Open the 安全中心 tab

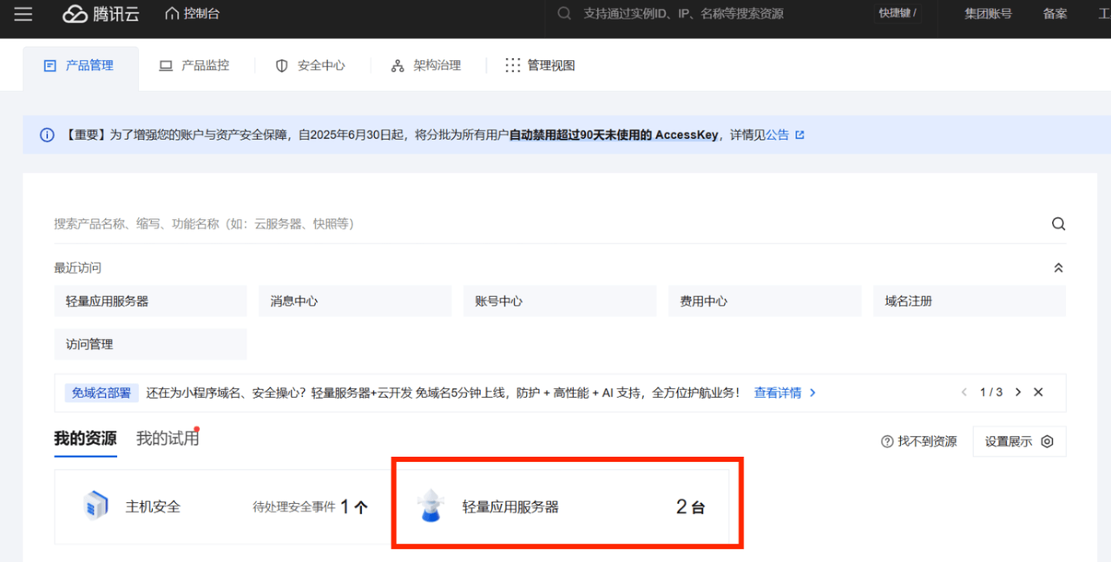pyautogui.click(x=311, y=66)
